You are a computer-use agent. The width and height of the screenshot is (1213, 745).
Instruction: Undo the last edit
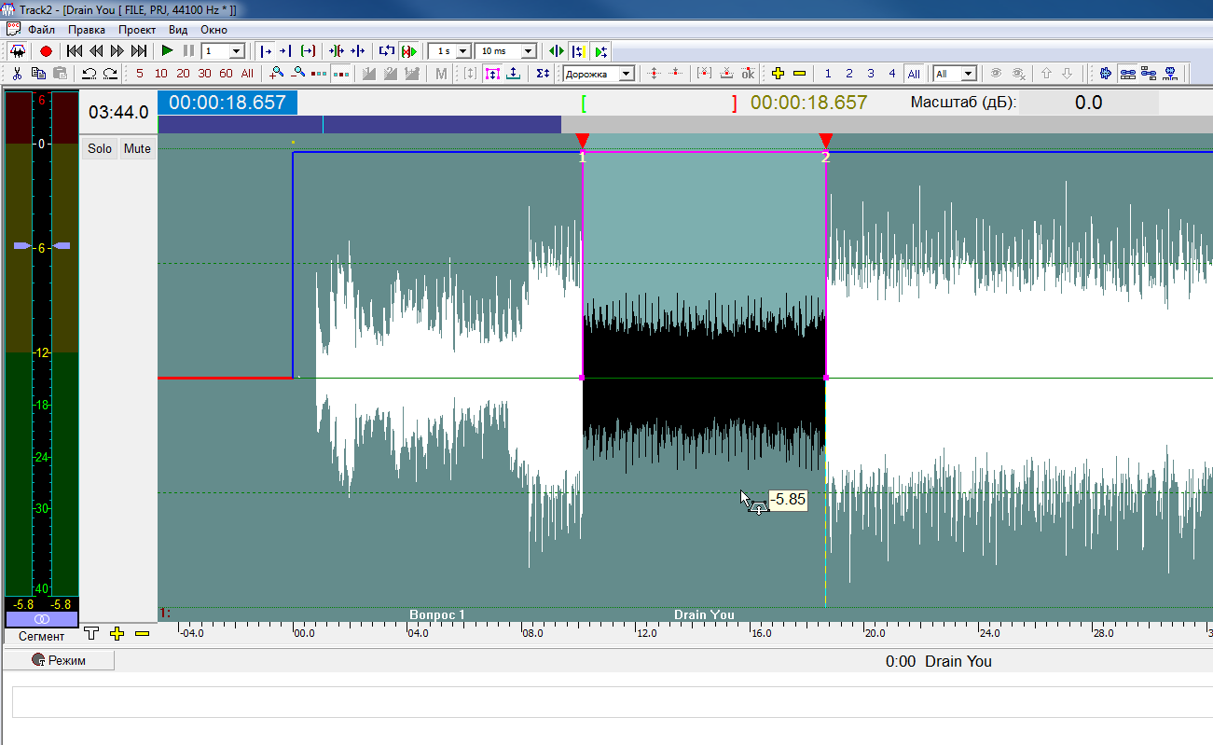[90, 74]
